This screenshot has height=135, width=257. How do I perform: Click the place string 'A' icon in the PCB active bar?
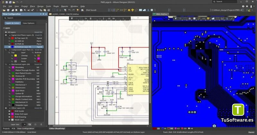(x=227, y=19)
